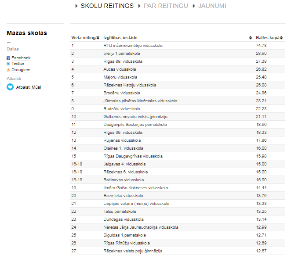The height and width of the screenshot is (255, 291).
Task: Select the Jelgavas 4. vidusskola entry
Action: [x=124, y=164]
